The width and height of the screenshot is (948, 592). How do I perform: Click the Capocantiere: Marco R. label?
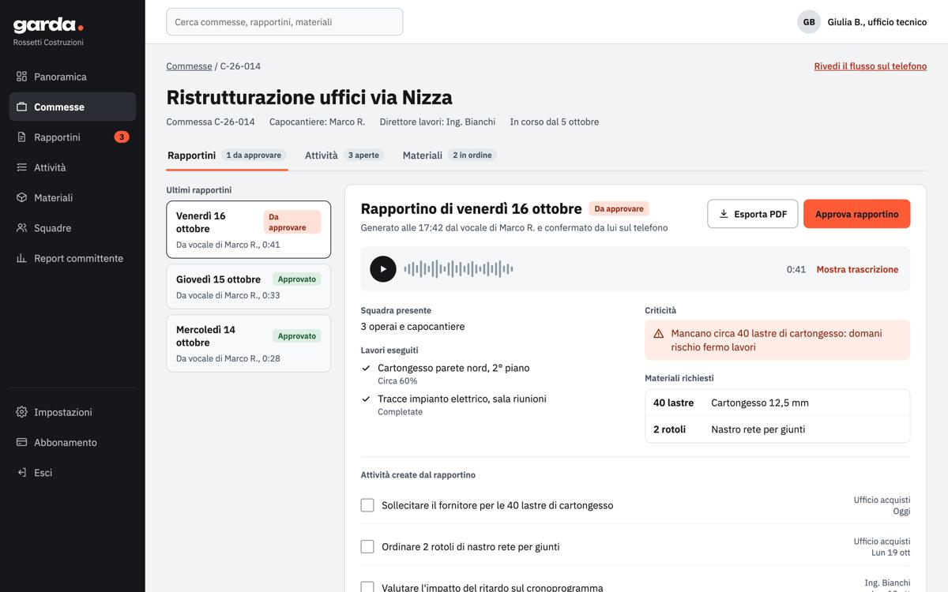coord(317,122)
